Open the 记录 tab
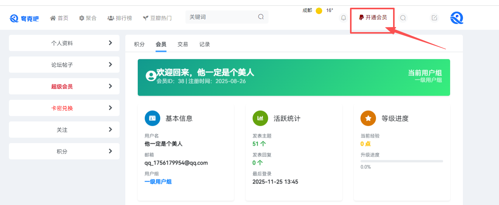 [x=204, y=44]
